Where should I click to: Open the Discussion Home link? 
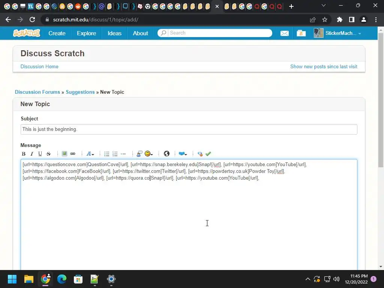point(39,67)
